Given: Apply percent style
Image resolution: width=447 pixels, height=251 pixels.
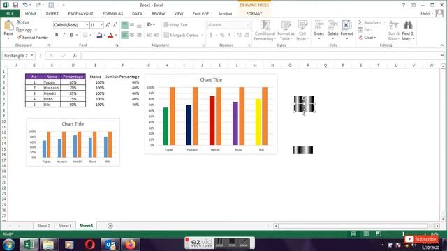Looking at the screenshot, I should [222, 35].
